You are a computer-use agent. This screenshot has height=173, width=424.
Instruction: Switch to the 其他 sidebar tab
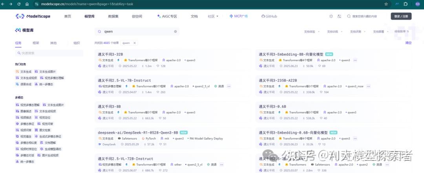tap(53, 43)
